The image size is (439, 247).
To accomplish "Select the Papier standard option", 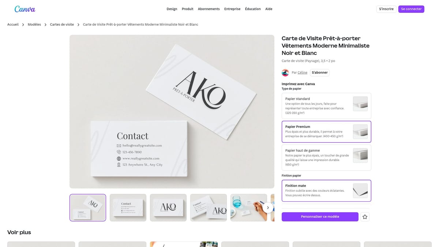I will coord(326,106).
